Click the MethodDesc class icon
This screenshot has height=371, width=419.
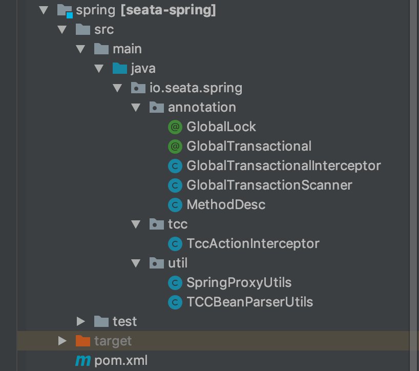[175, 205]
